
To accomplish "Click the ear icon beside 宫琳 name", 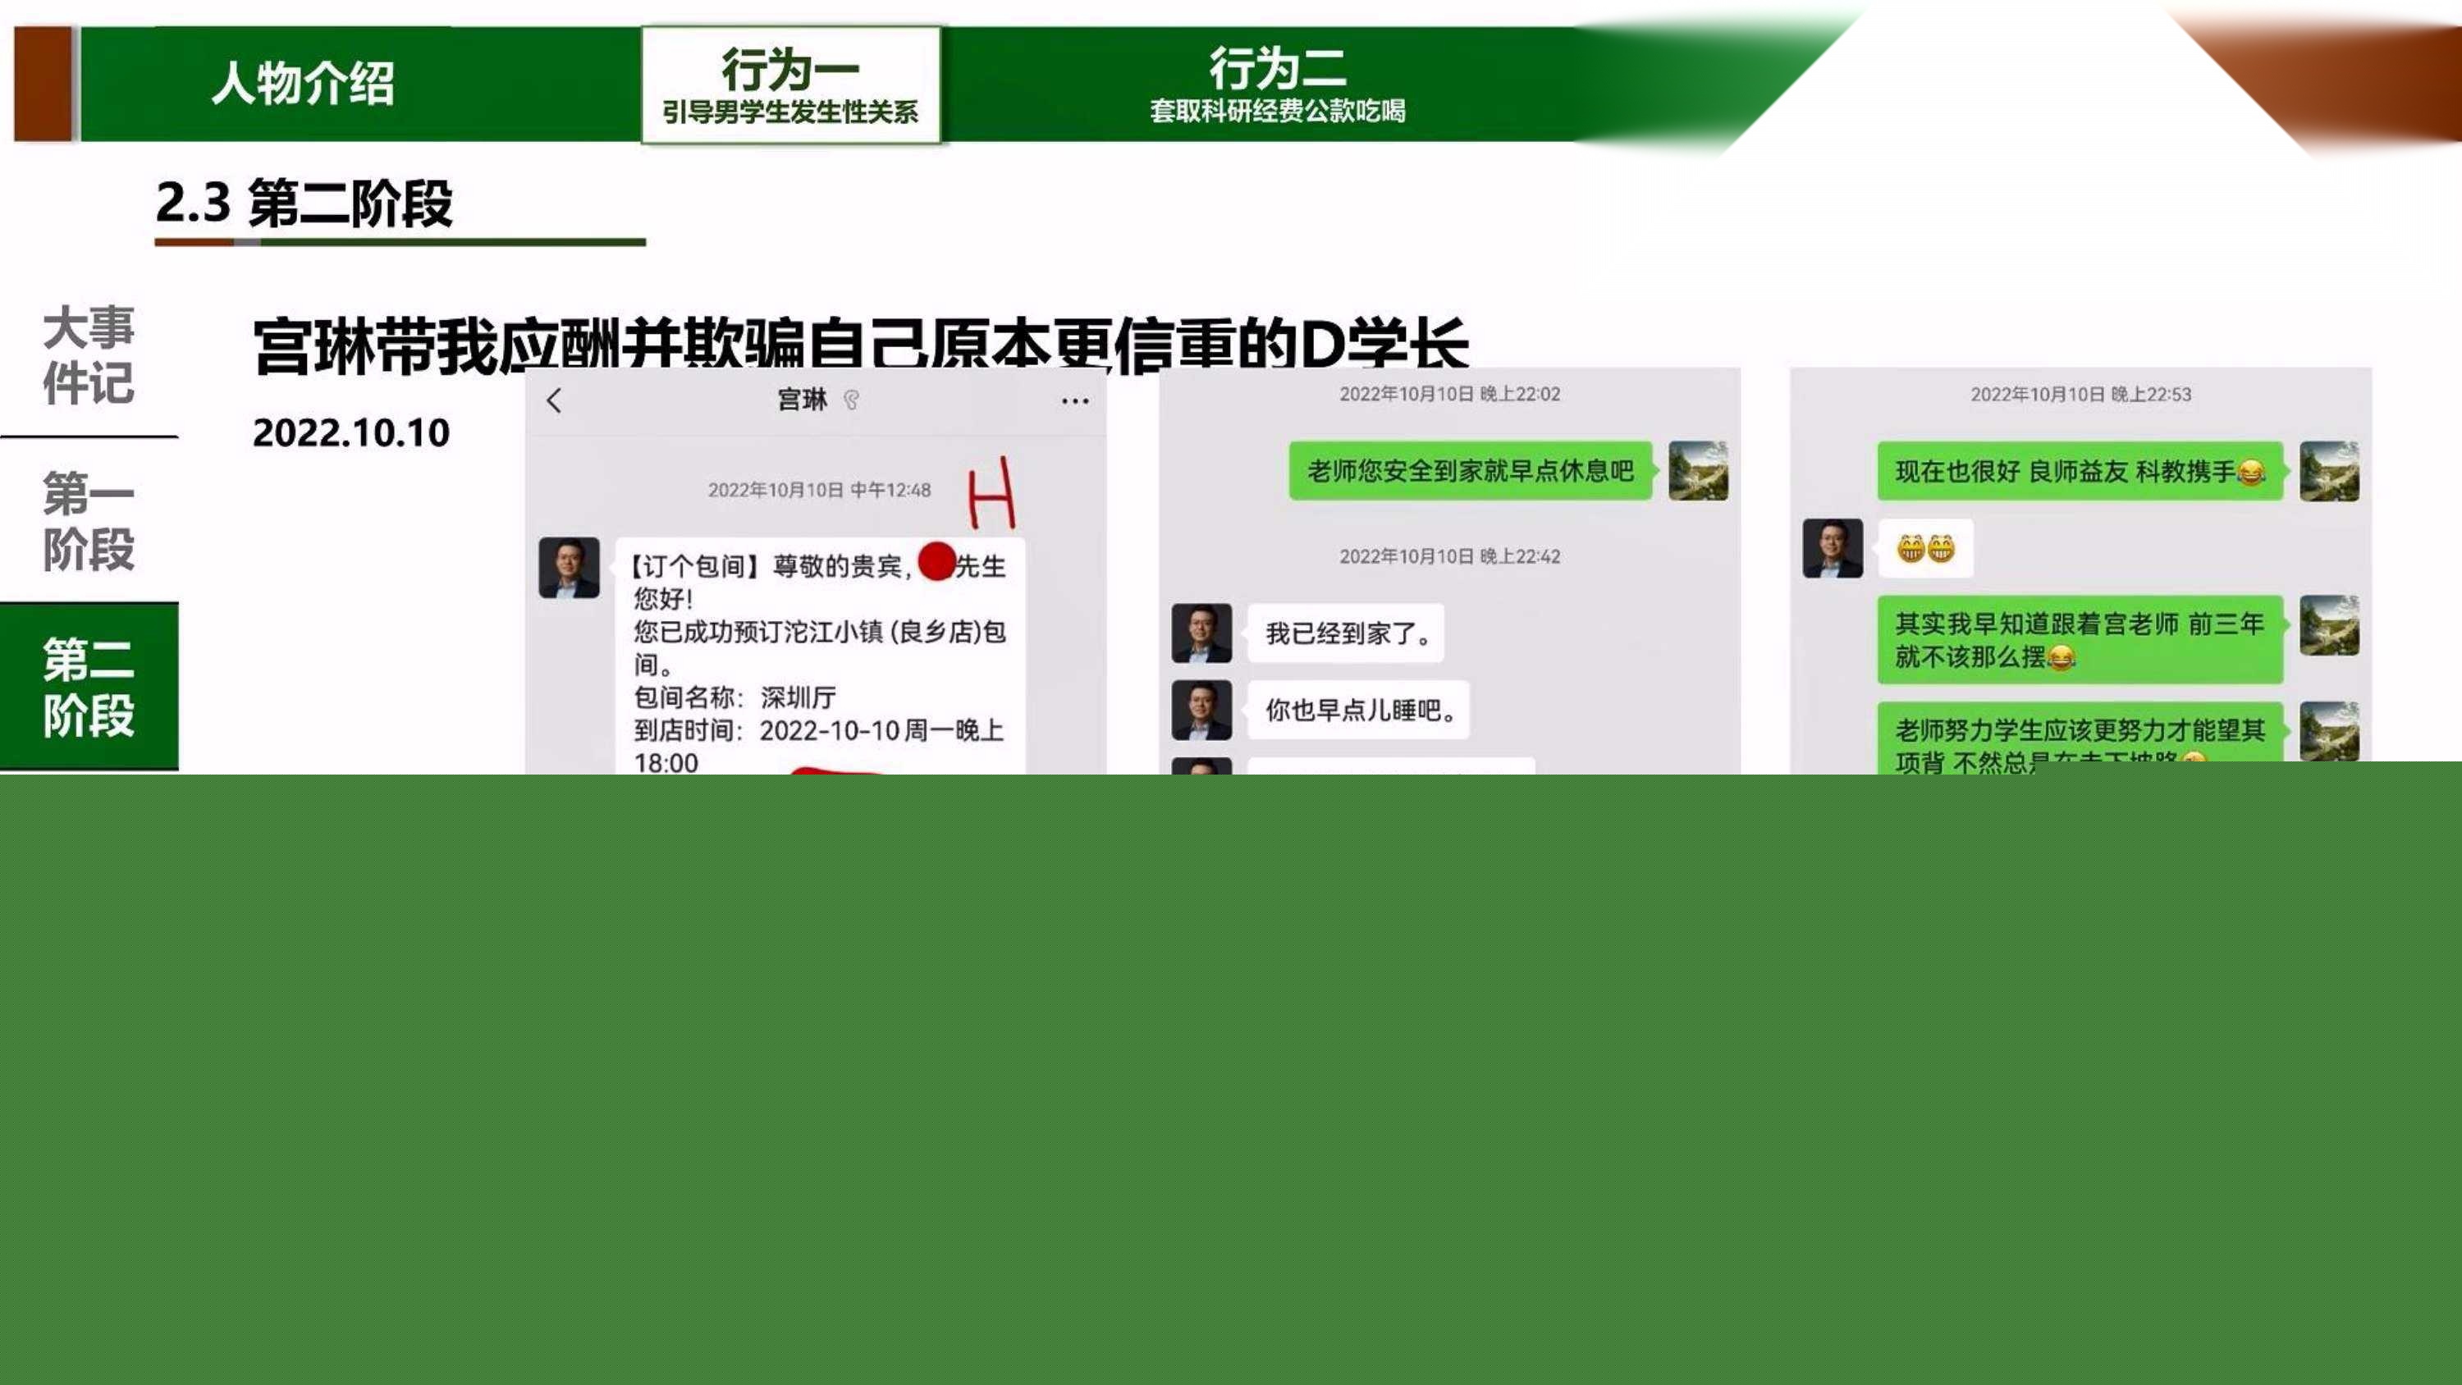I will click(850, 400).
